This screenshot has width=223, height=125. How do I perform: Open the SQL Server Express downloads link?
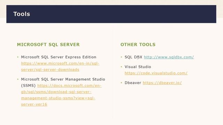coord(60,66)
